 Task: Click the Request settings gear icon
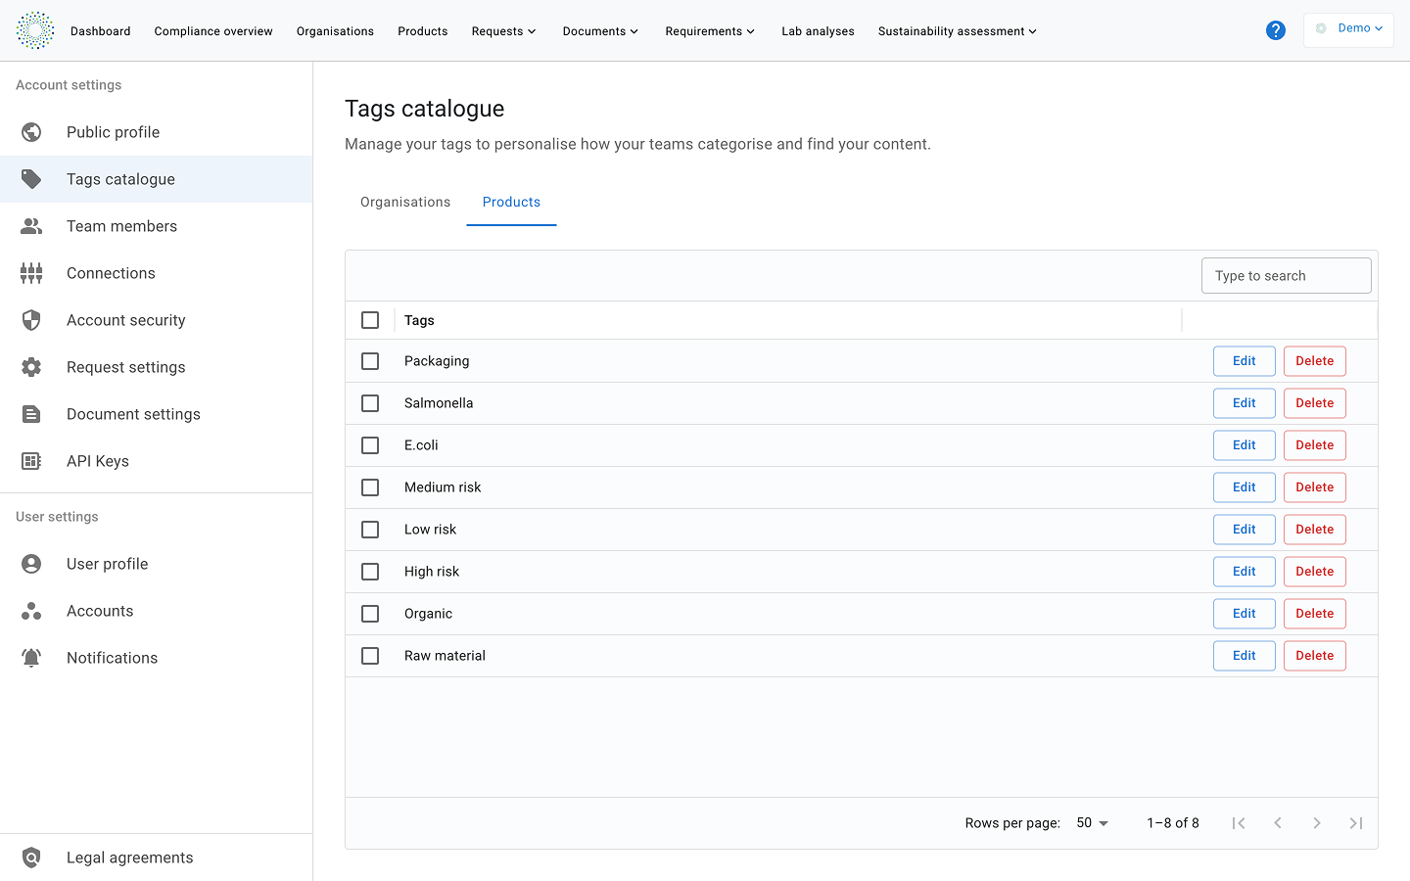[31, 367]
